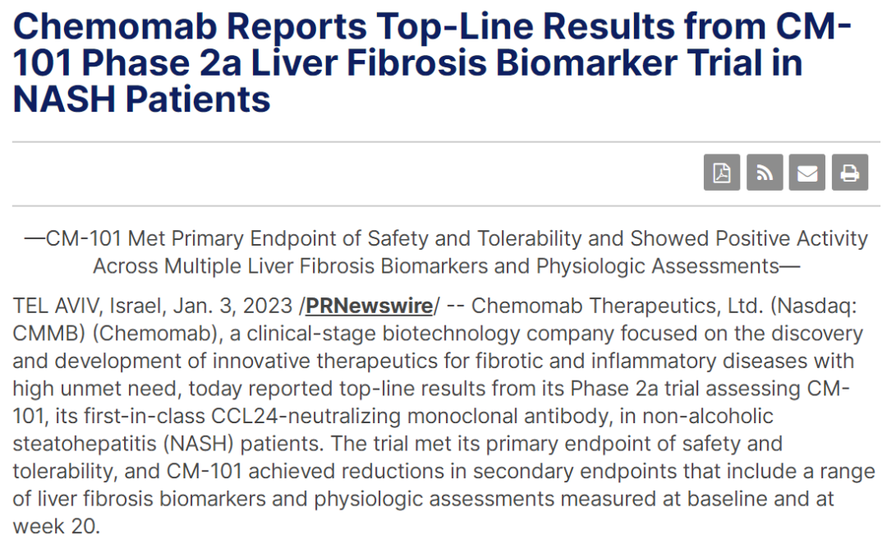
Task: Click the 'week 20.' ending text
Action: 56,527
